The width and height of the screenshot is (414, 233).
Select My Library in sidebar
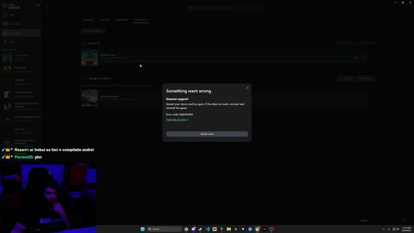click(x=21, y=33)
